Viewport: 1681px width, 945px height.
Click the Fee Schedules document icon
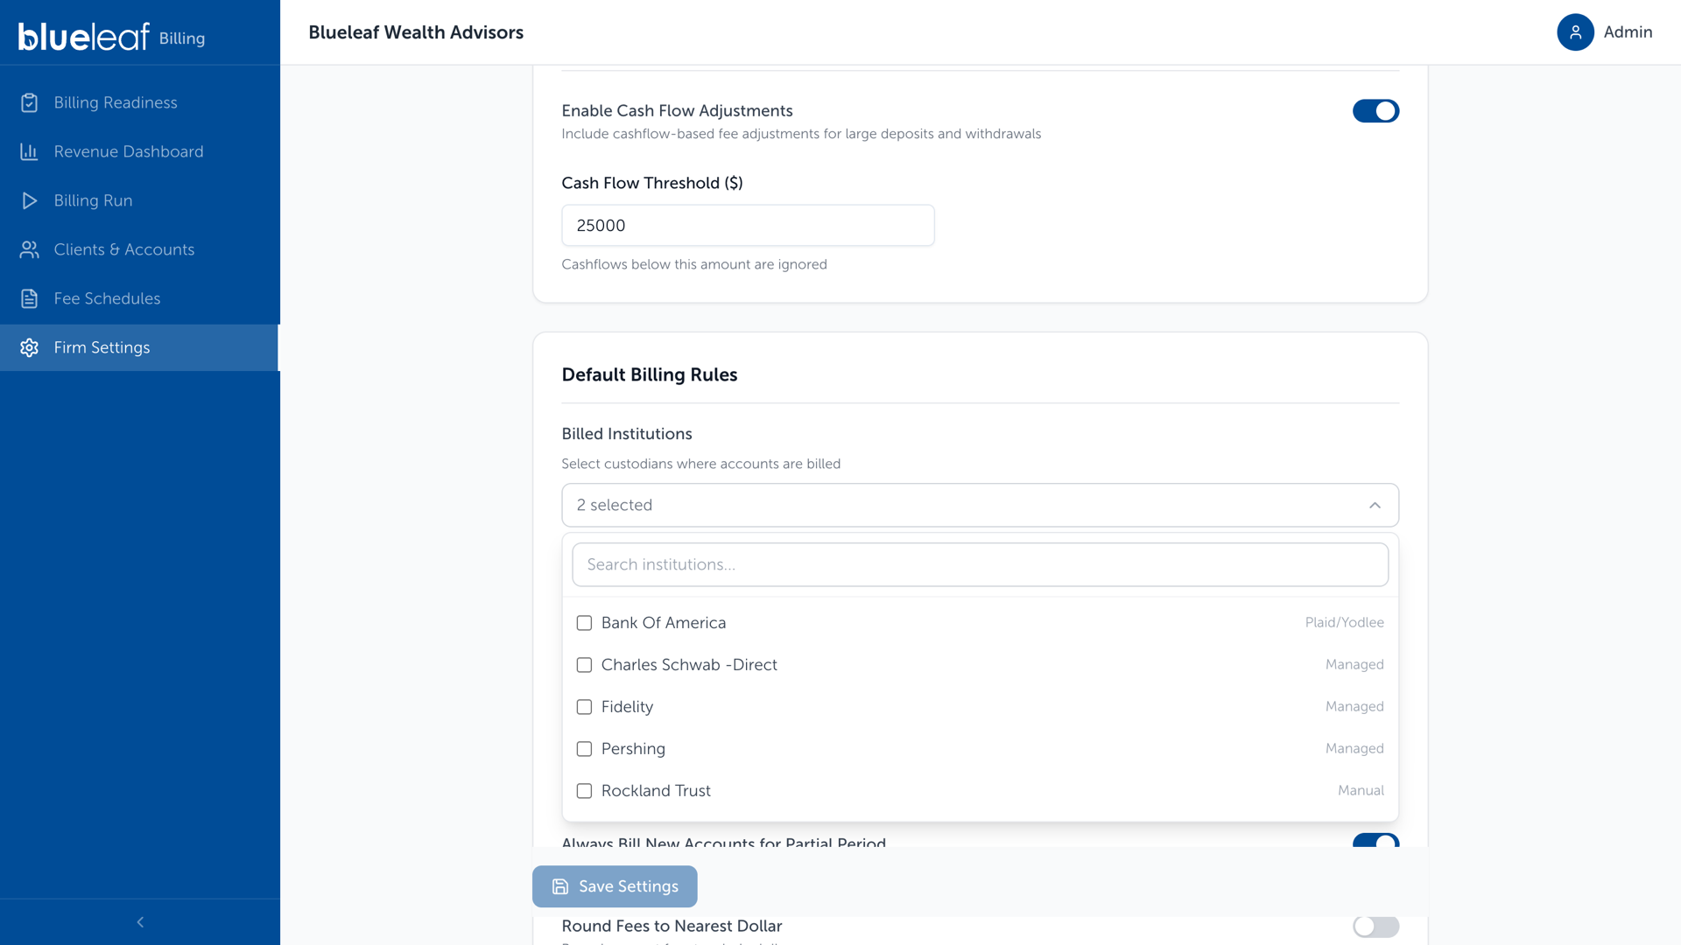click(x=29, y=298)
